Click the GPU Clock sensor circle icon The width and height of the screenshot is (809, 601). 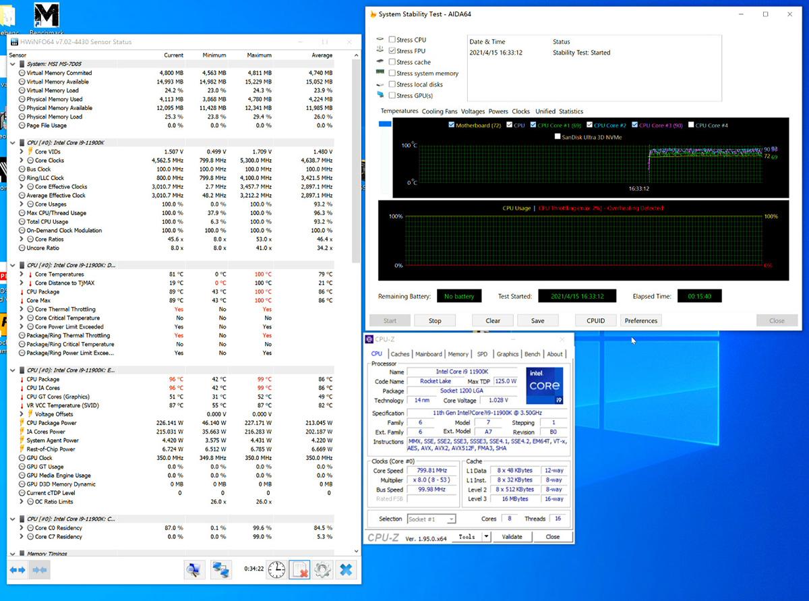[22, 458]
